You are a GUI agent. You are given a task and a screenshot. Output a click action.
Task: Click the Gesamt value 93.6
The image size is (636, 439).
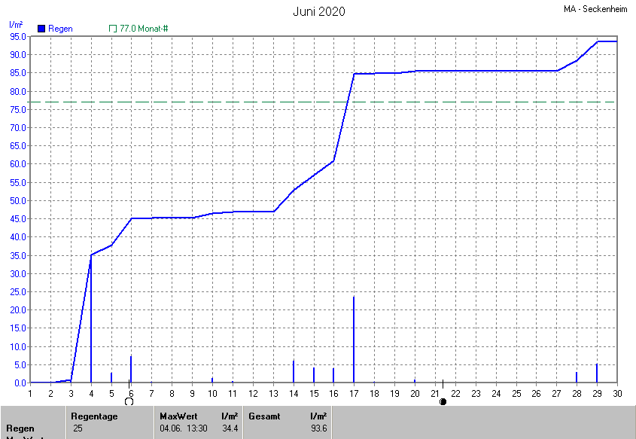tap(318, 428)
